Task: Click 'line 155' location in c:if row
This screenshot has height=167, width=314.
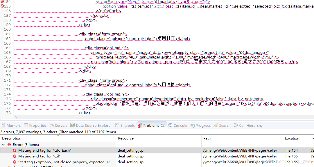Action: tap(291, 156)
